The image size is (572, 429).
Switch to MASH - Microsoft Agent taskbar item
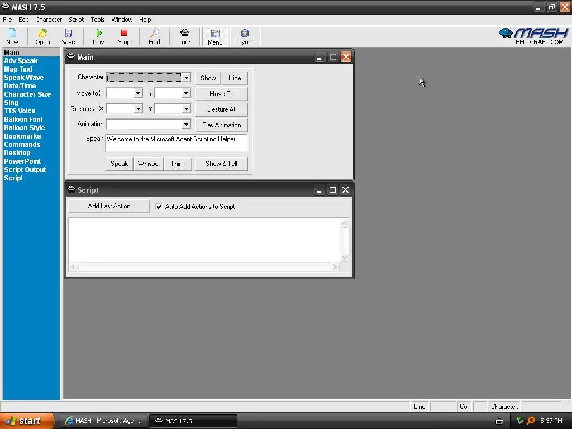click(x=103, y=421)
